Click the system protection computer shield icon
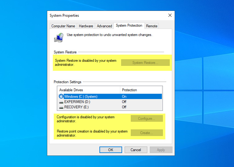 (x=59, y=37)
